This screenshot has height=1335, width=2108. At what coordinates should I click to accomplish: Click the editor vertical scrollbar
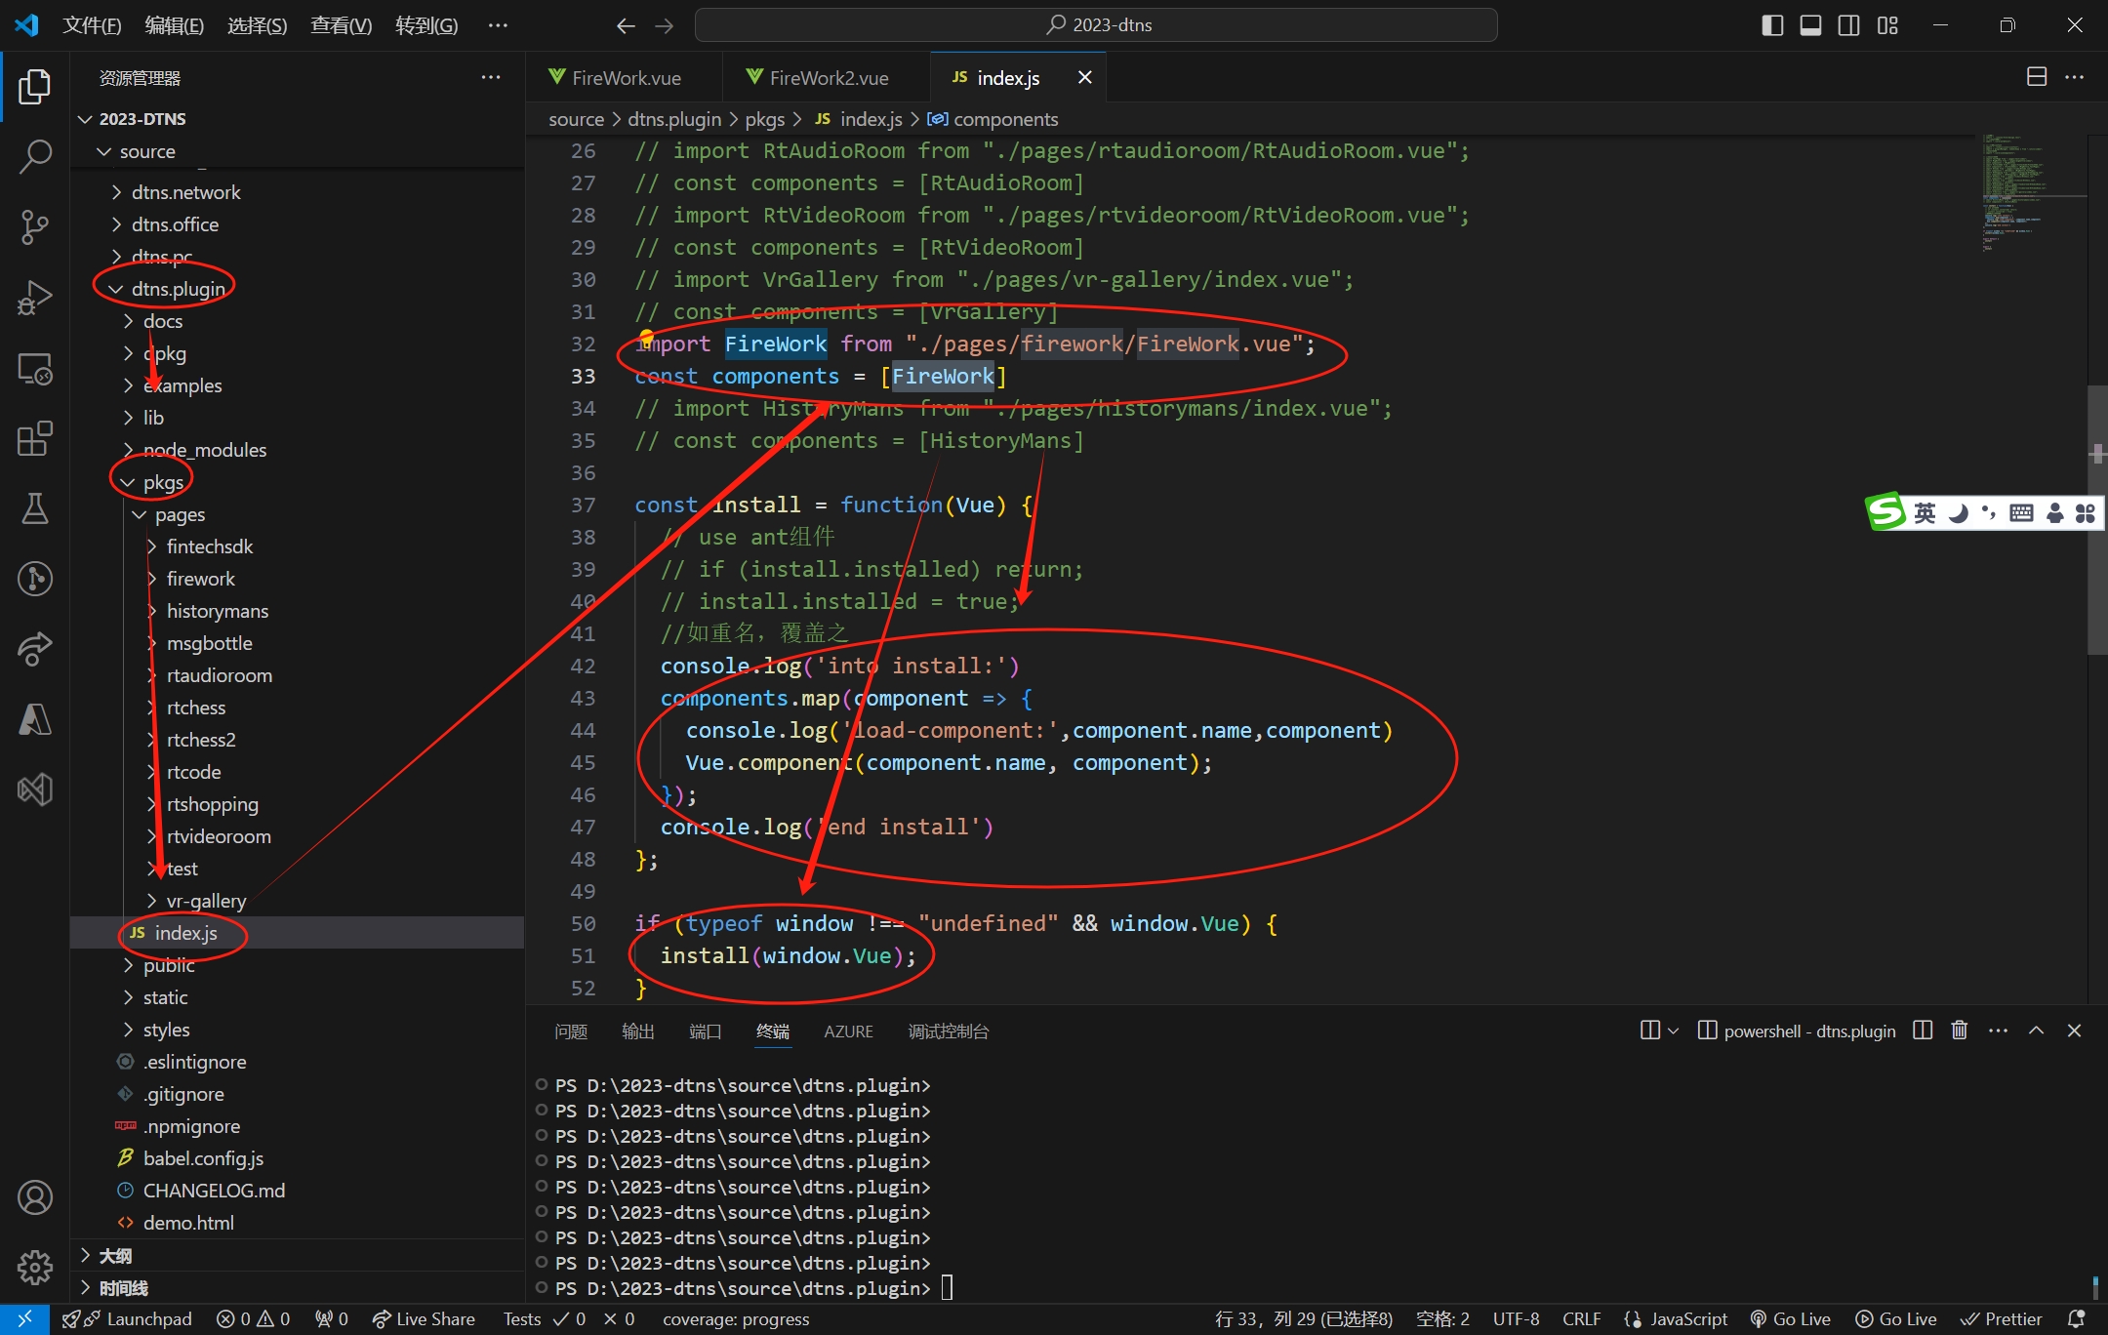2097,519
